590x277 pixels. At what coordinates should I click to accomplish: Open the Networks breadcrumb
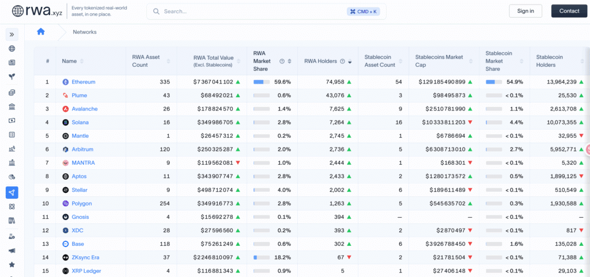[85, 32]
